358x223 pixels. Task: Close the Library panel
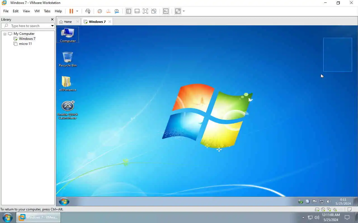pyautogui.click(x=52, y=20)
